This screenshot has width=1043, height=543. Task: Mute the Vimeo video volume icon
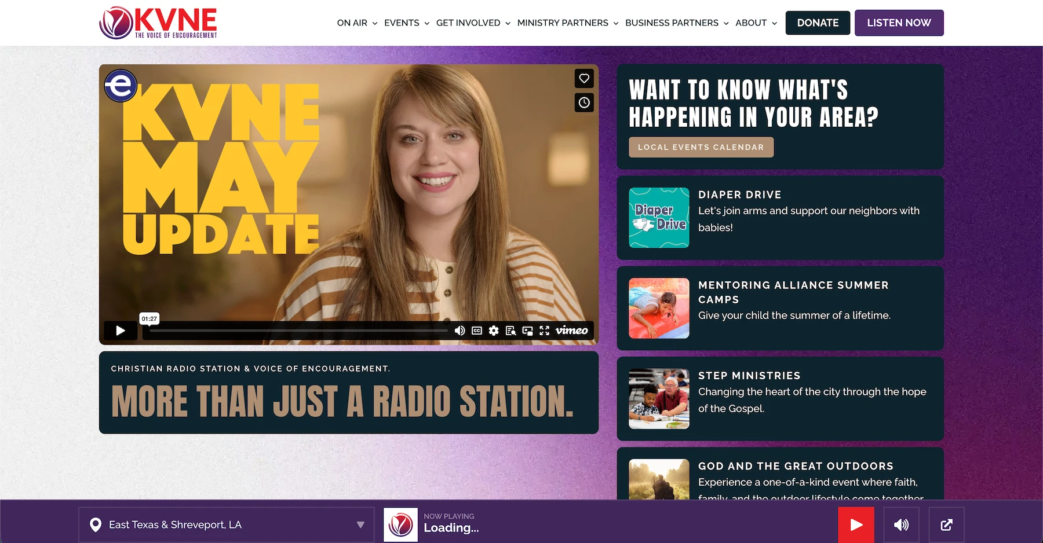(459, 331)
